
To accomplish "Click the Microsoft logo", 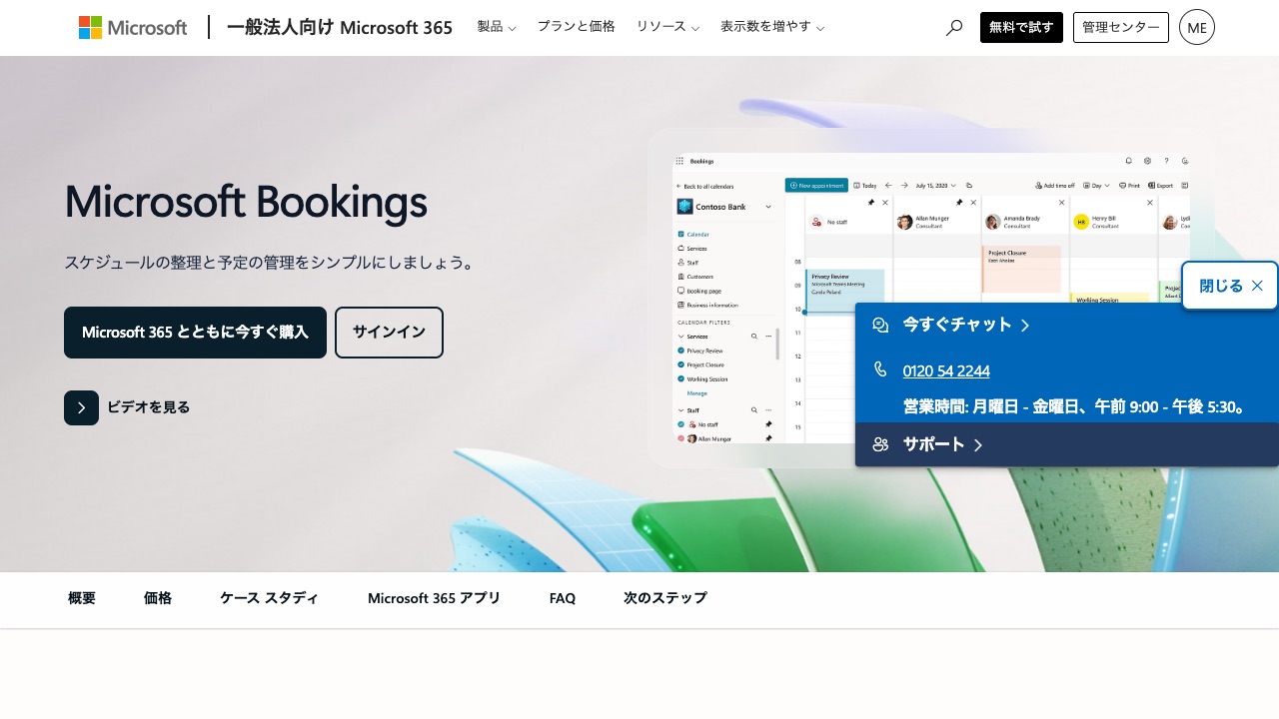I will tap(133, 28).
